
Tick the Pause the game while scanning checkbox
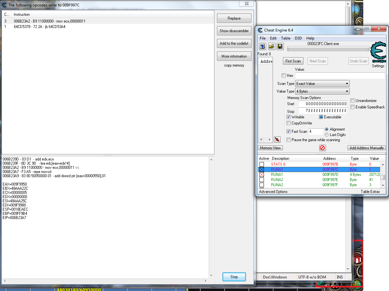[289, 140]
